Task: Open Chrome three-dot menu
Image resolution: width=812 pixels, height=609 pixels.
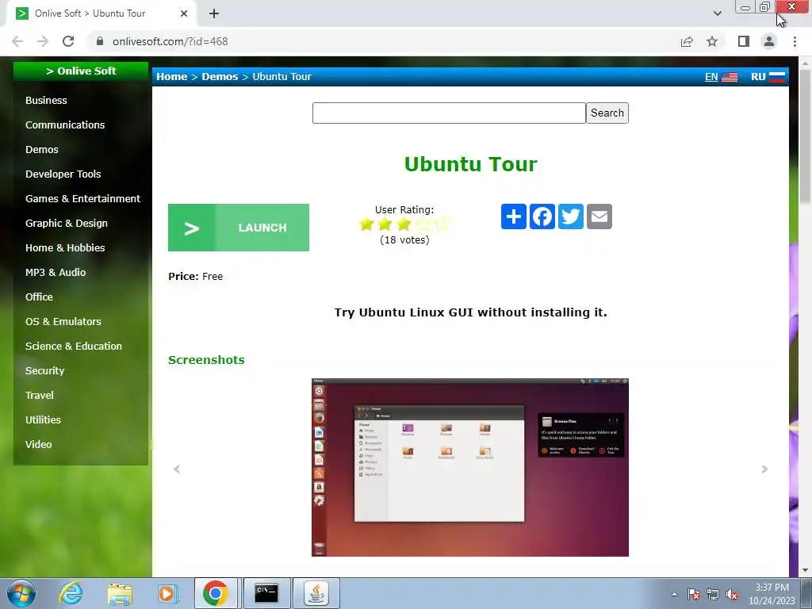Action: [x=795, y=41]
